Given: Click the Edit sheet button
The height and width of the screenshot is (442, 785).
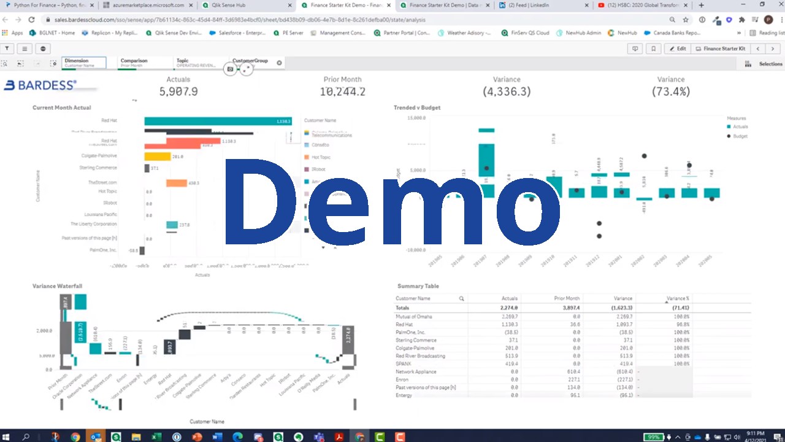Looking at the screenshot, I should 678,48.
